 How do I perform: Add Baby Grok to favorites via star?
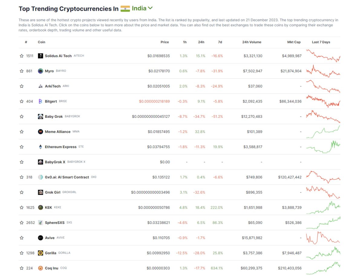tap(21, 117)
